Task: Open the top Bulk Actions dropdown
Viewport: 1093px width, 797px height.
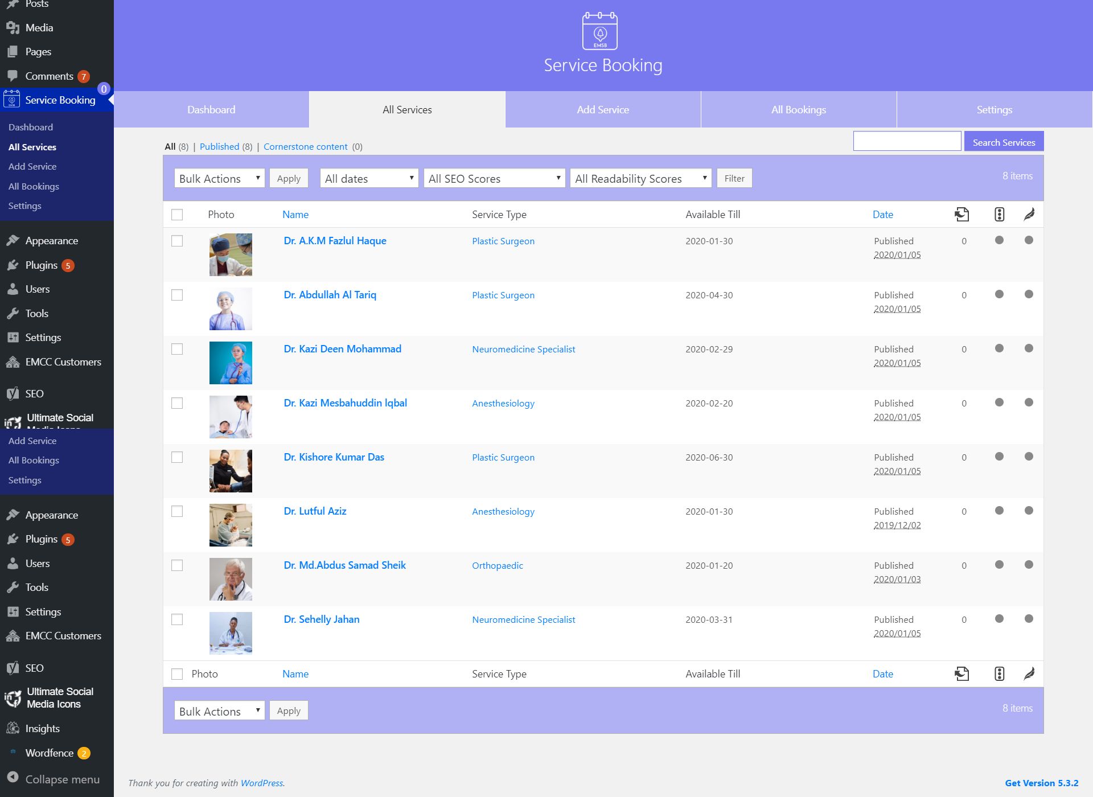Action: tap(219, 179)
